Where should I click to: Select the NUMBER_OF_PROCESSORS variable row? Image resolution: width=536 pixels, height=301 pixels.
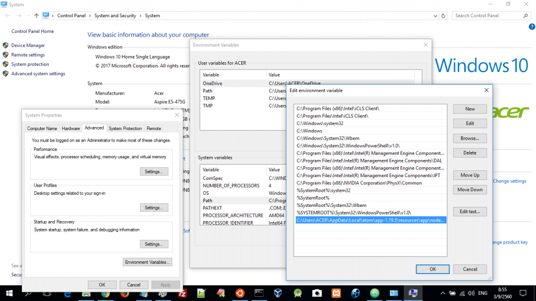tap(244, 186)
